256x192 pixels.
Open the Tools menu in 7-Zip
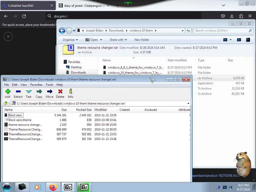pos(49,85)
